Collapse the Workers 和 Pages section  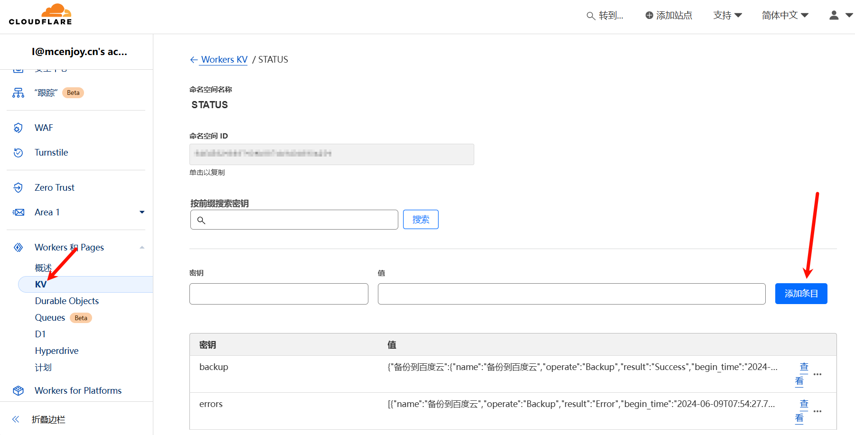(x=141, y=248)
